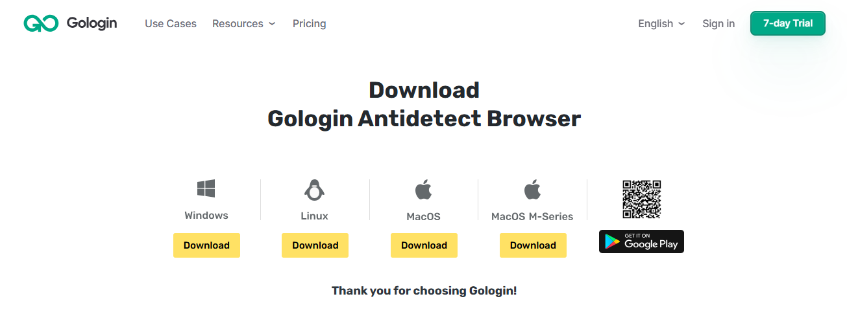Click the Android app QR code
847x314 pixels.
coord(641,199)
